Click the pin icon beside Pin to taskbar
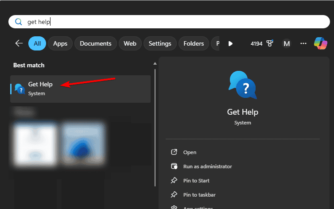This screenshot has width=334, height=209. [x=174, y=194]
